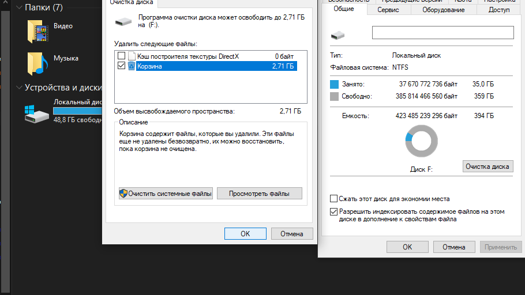Click the 359 ГБ free space value
525x295 pixels.
tap(484, 96)
